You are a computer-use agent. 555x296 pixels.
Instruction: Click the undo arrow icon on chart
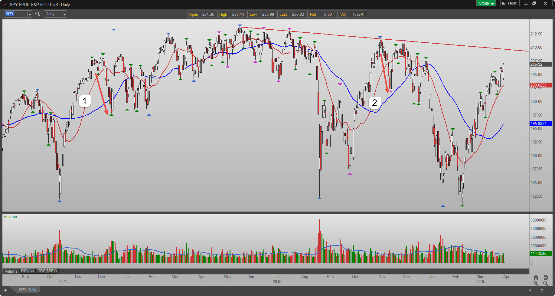(546, 277)
